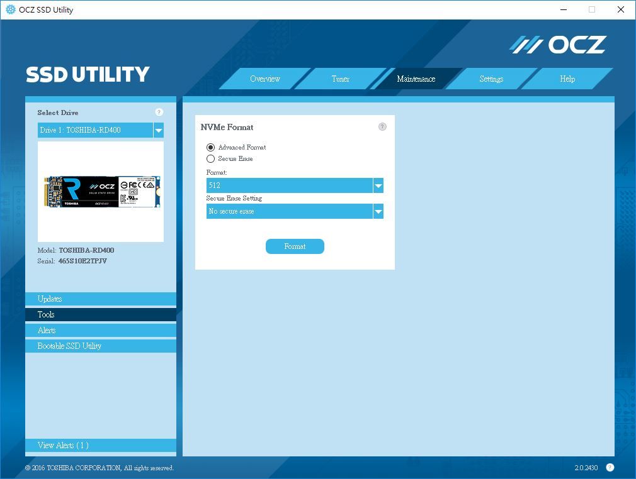Image resolution: width=636 pixels, height=479 pixels.
Task: Open Bootable SSD Utility in the sidebar
Action: tap(101, 346)
